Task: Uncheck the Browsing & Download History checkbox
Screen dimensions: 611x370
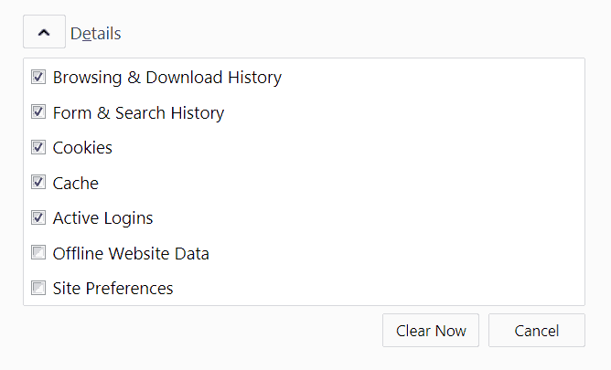Action: pyautogui.click(x=38, y=77)
